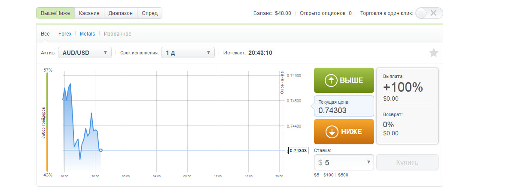This screenshot has height=188, width=518.
Task: Filter assets by Forex
Action: tap(65, 34)
